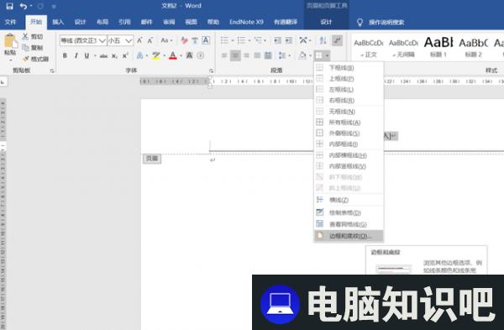Click the Sort A-Z icon
Image resolution: width=504 pixels, height=330 pixels.
pos(323,40)
